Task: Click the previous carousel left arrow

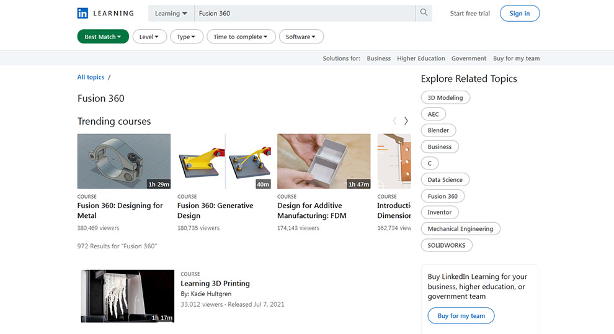Action: 394,121
